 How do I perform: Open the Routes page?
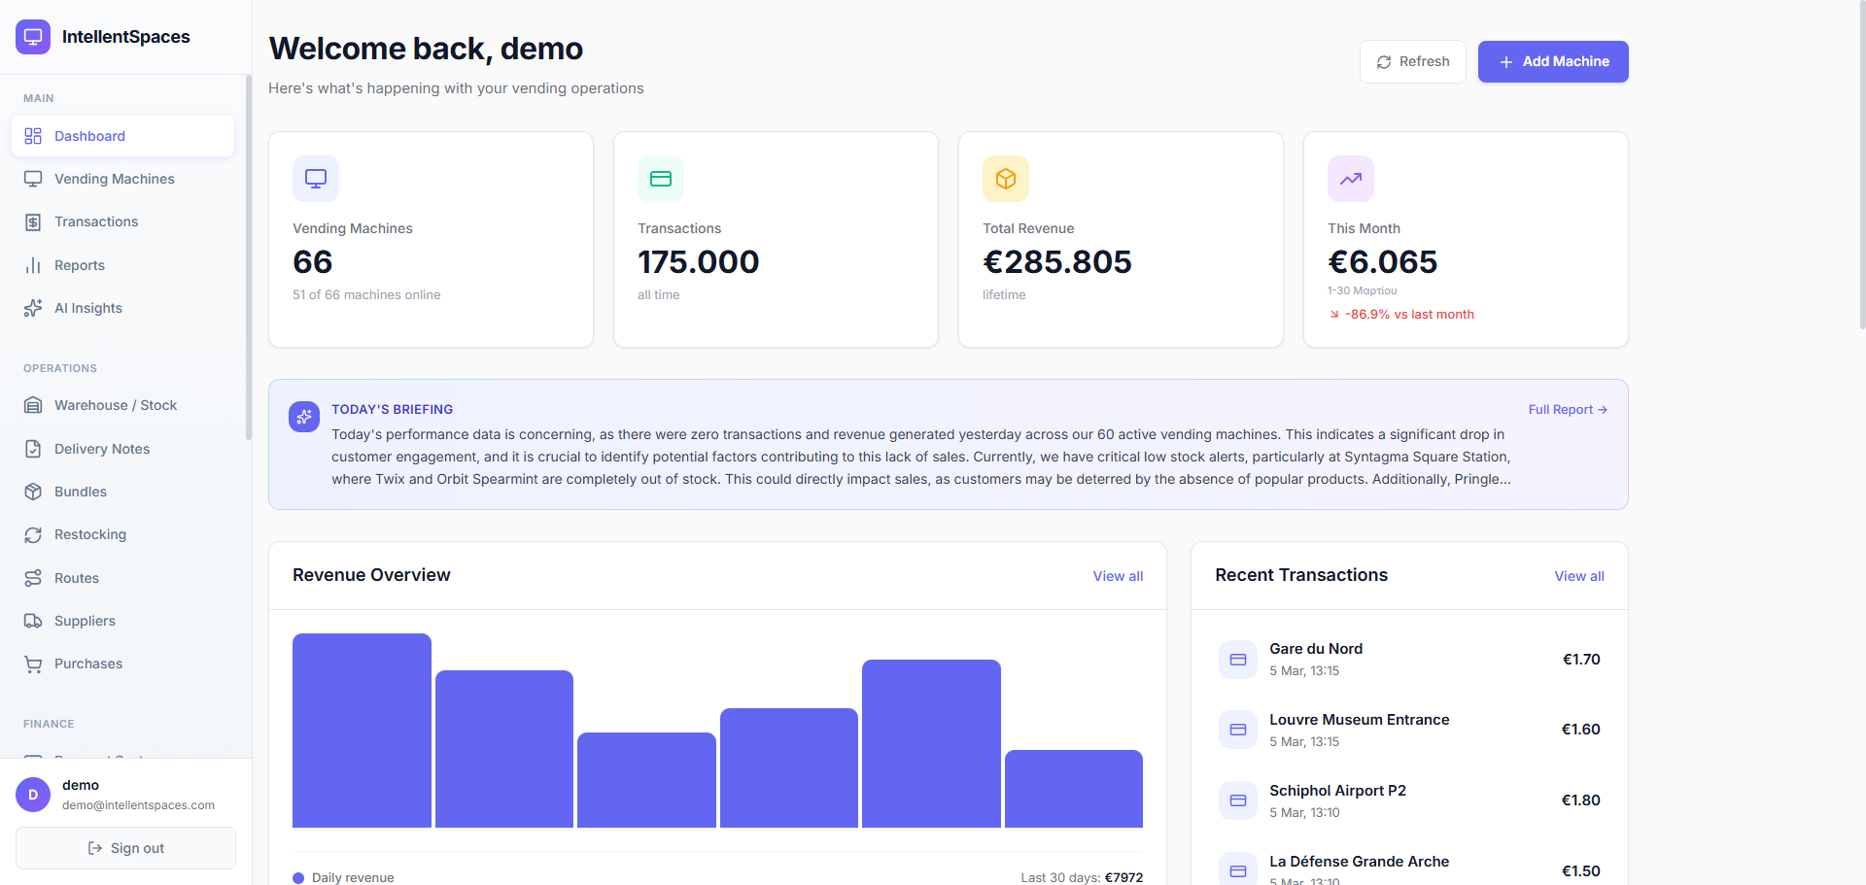[x=123, y=578]
